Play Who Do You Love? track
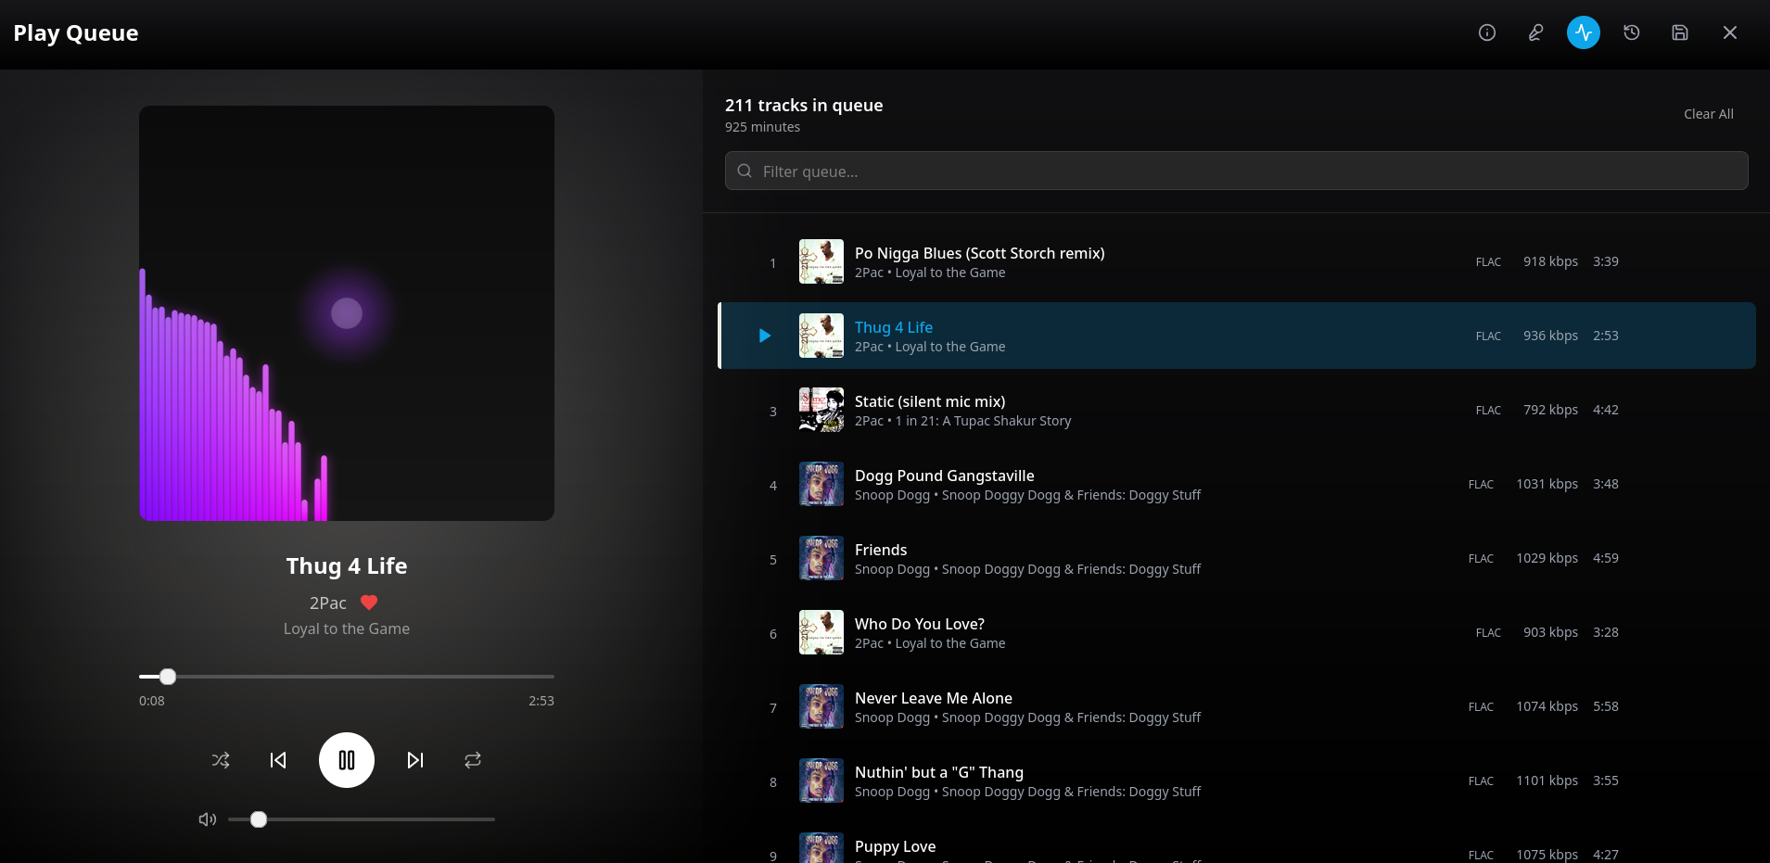This screenshot has height=863, width=1770. pyautogui.click(x=1237, y=632)
